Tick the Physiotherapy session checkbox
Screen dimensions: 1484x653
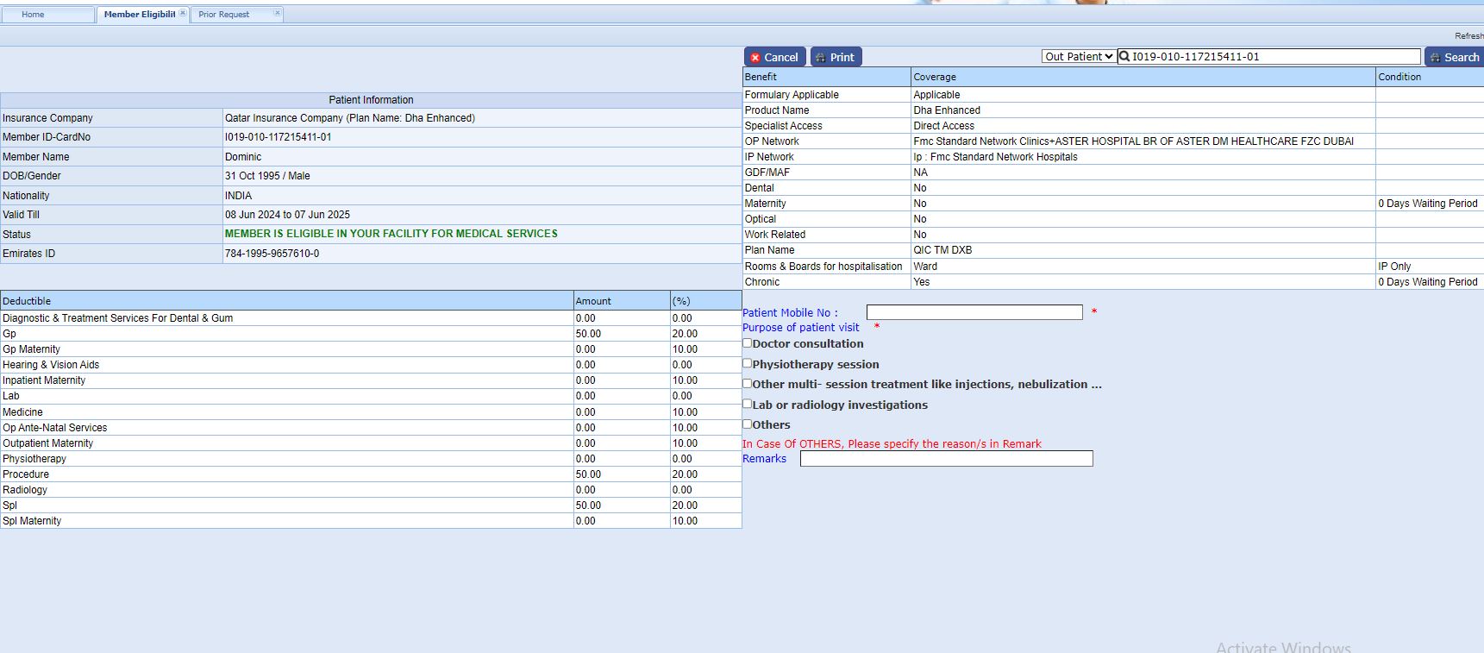click(748, 364)
